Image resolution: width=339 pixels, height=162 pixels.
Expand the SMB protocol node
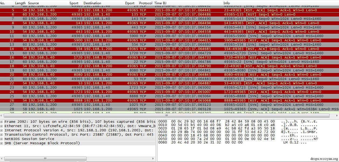coord(2,143)
